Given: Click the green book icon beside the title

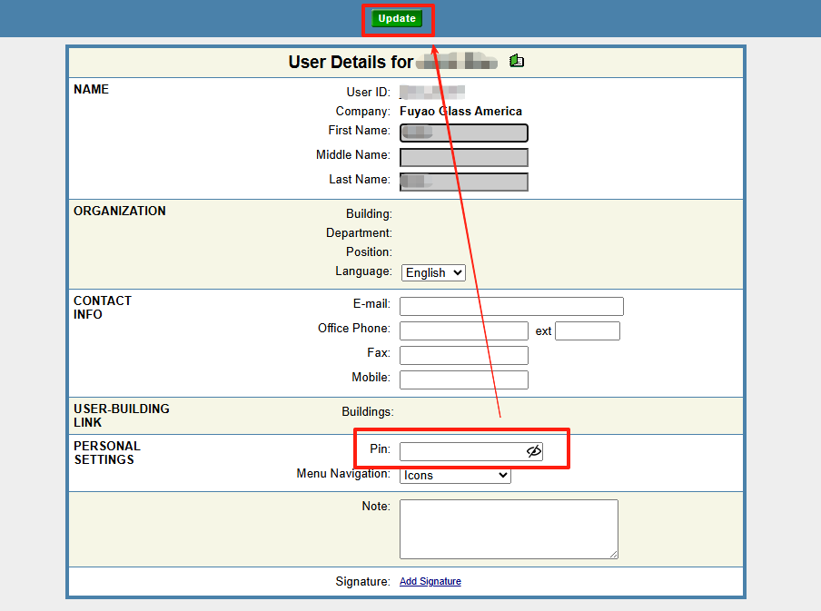Looking at the screenshot, I should [517, 61].
